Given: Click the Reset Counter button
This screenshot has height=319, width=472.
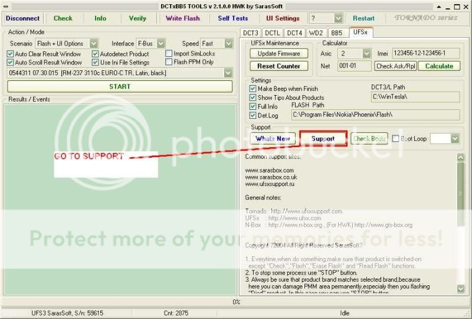Looking at the screenshot, I should [278, 66].
